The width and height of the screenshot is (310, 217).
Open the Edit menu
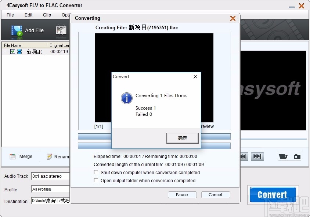(x=28, y=15)
